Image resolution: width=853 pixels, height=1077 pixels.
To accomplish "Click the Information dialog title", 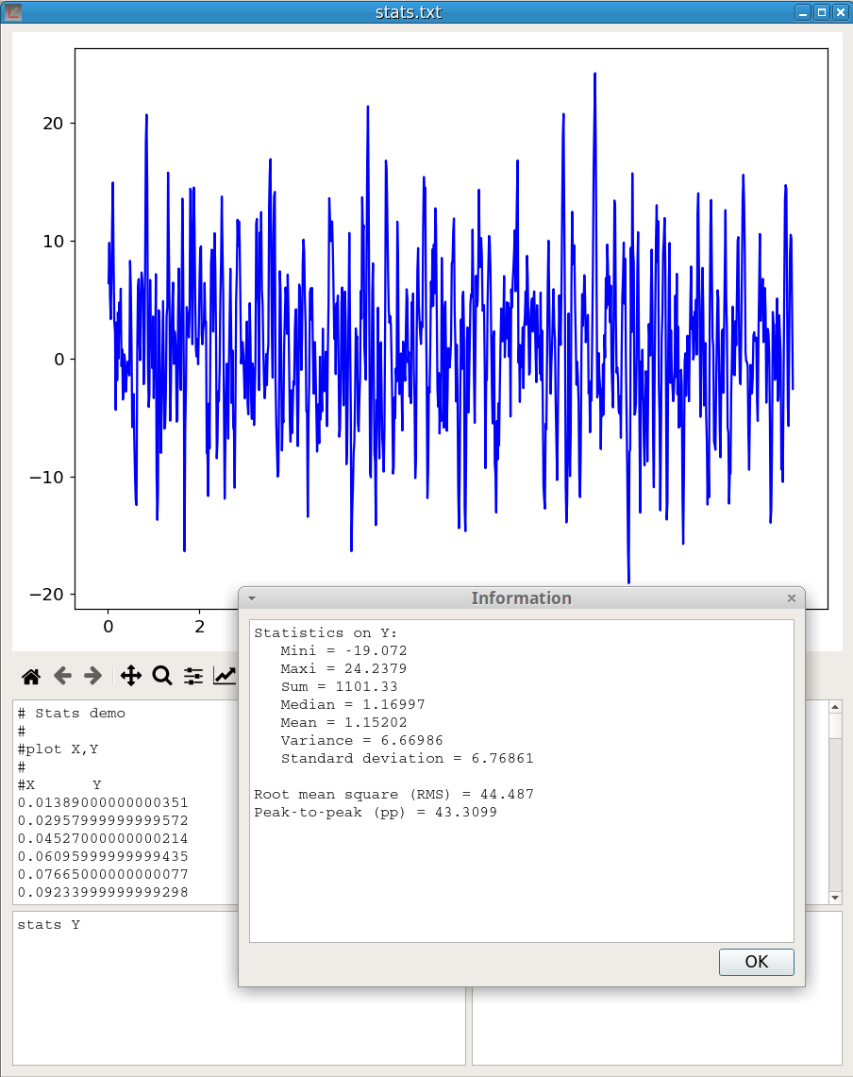I will click(x=521, y=598).
